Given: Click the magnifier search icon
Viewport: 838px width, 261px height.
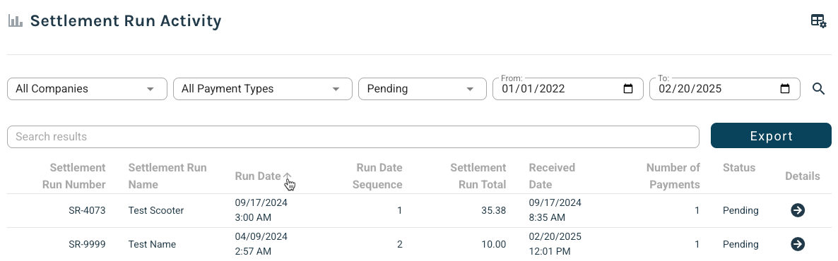Looking at the screenshot, I should (x=818, y=89).
